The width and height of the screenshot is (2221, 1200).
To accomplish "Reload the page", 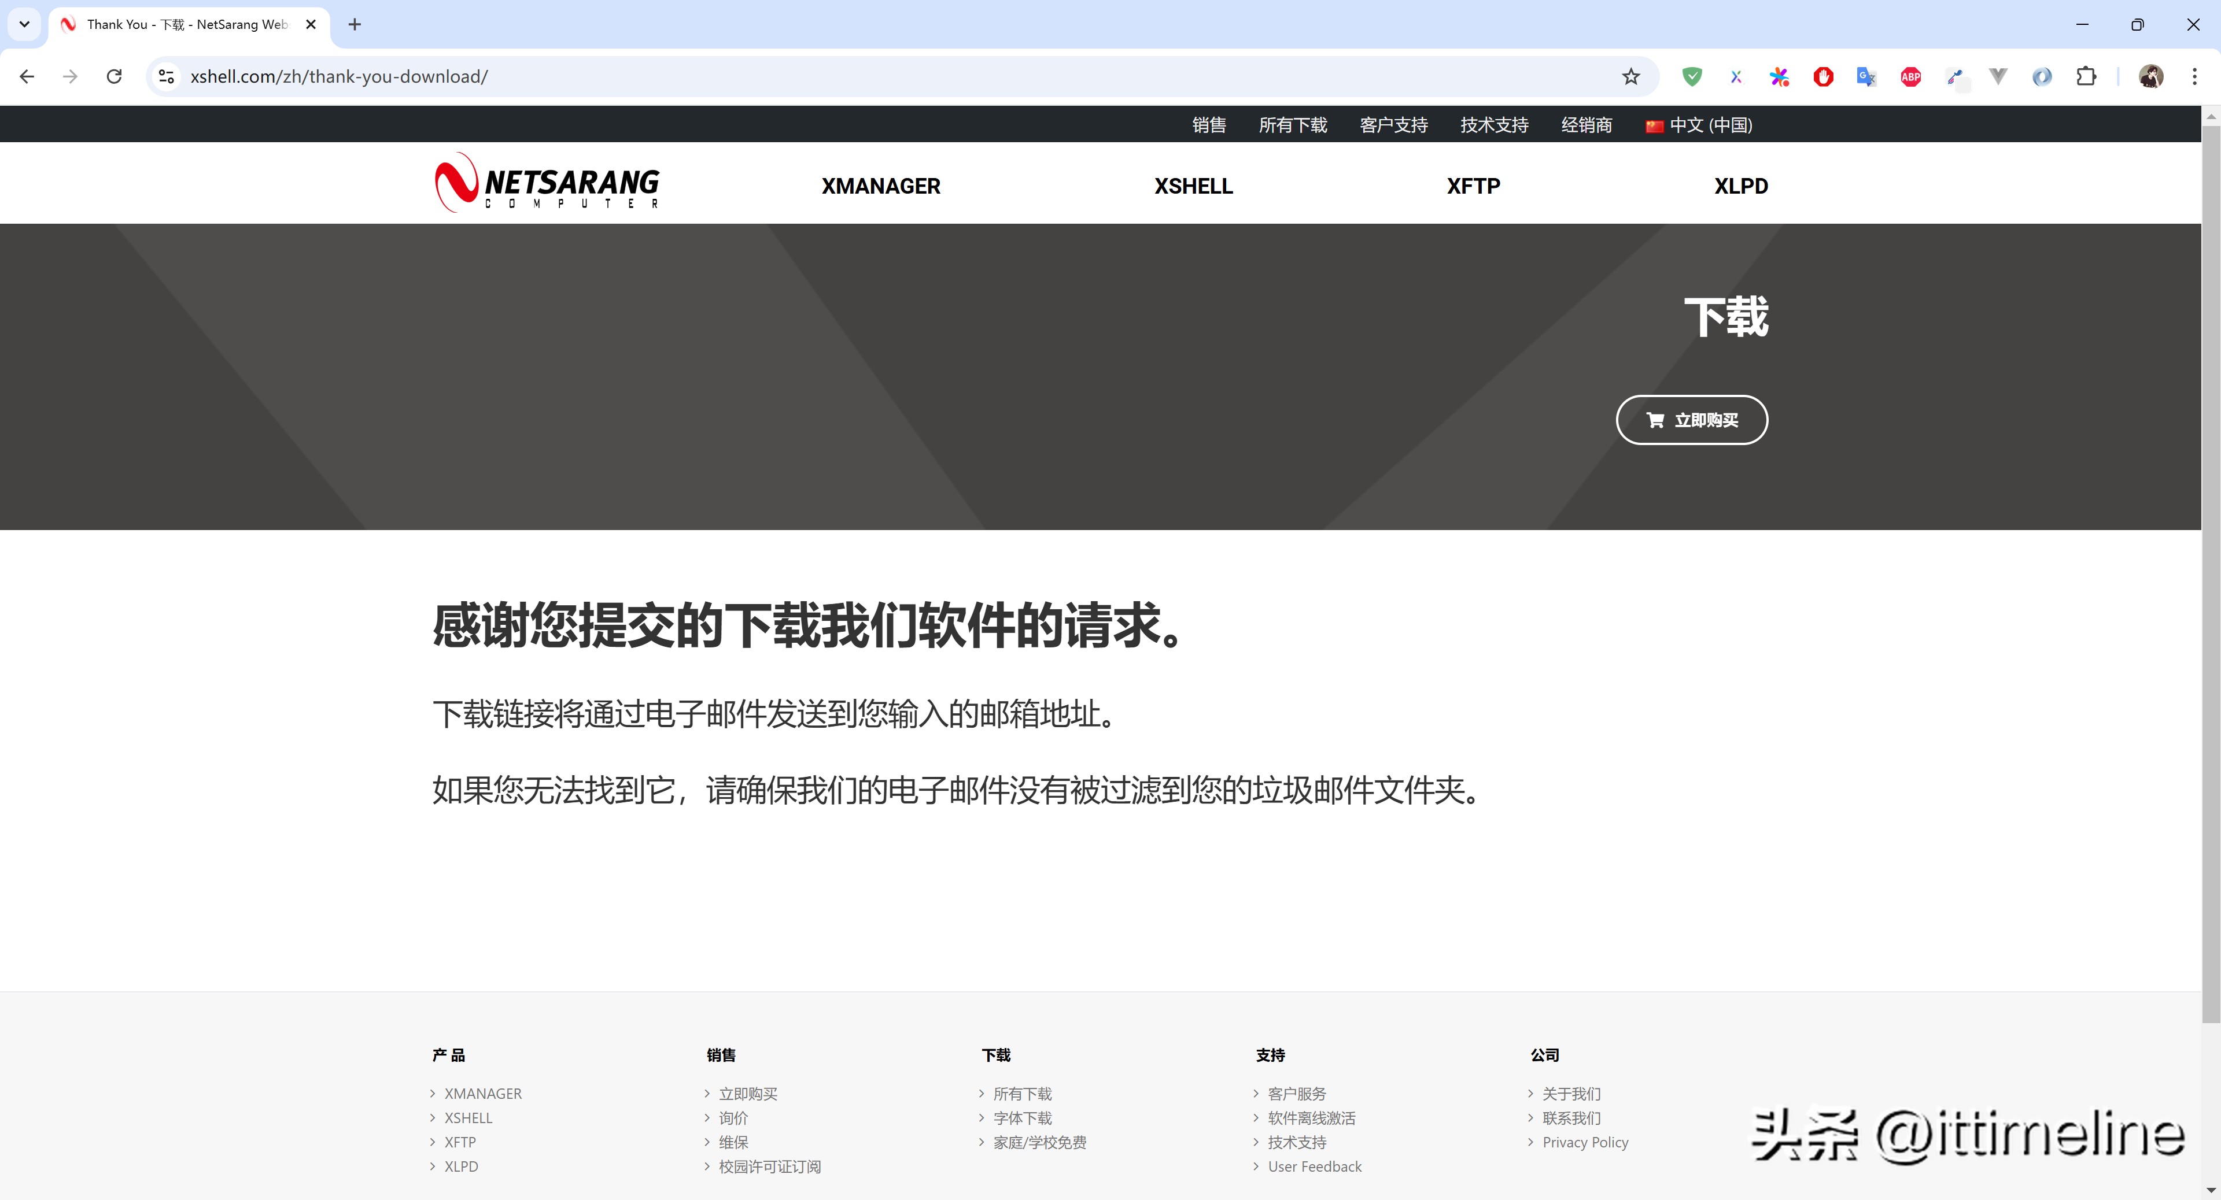I will [114, 77].
